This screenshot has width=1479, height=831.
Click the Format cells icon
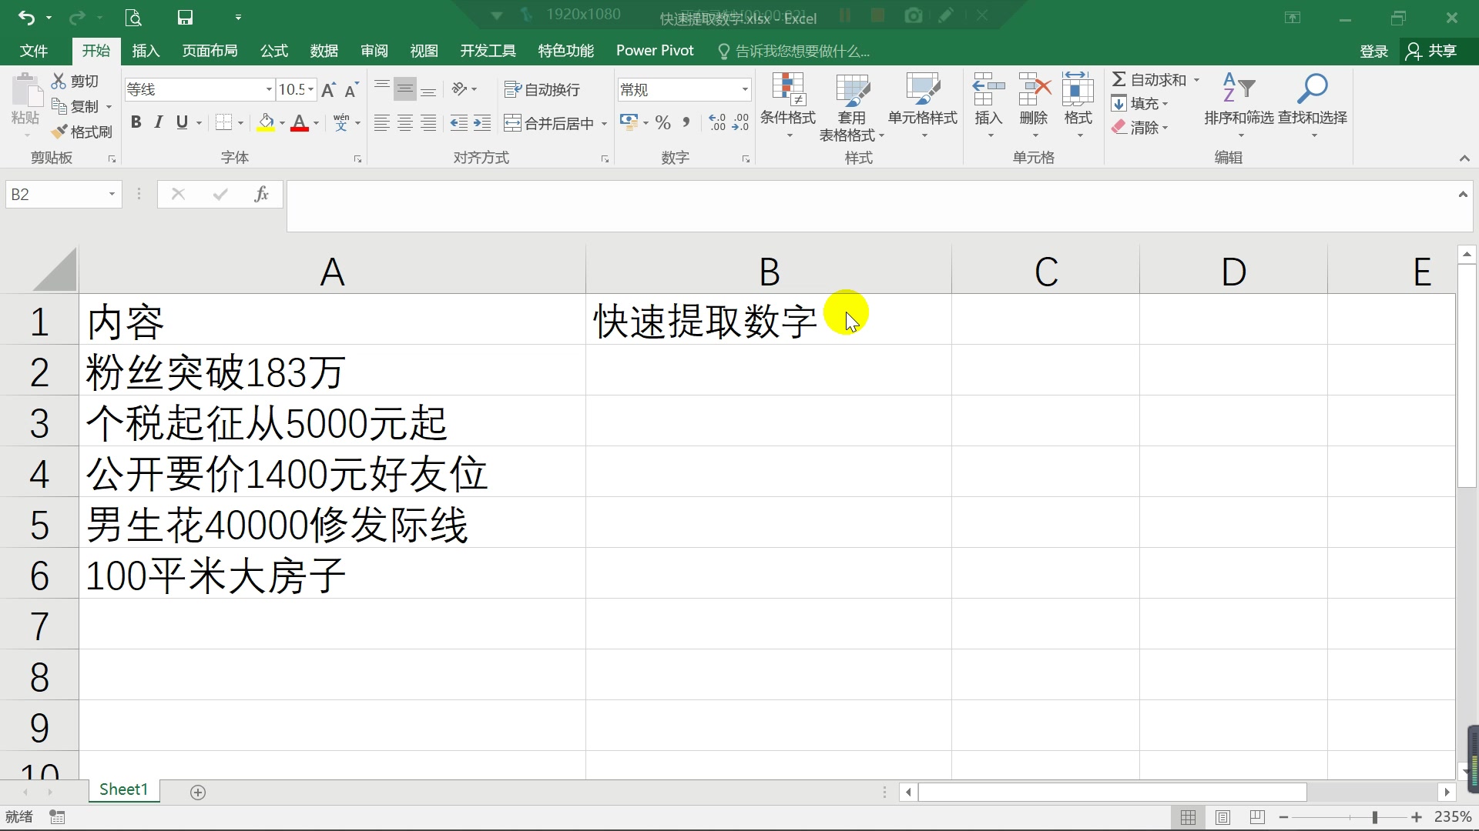1078,89
